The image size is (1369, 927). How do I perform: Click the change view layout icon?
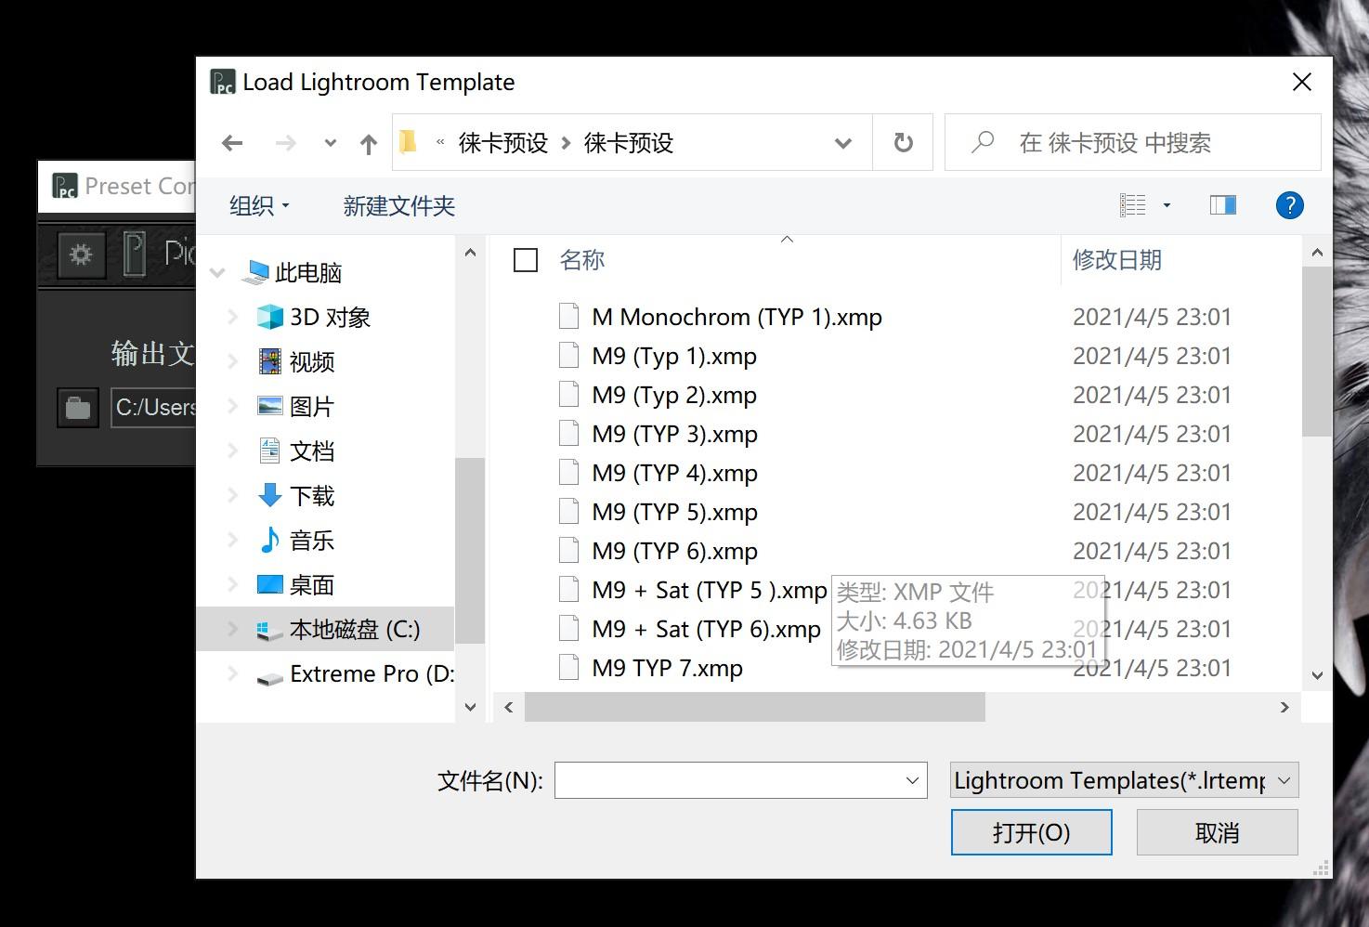point(1132,204)
